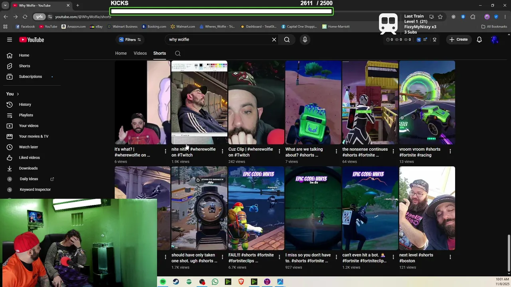Screen dimensions: 511x287
Task: Open the Booking.com bookmark
Action: 154,27
